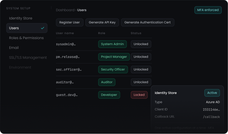The width and height of the screenshot is (228, 134).
Task: Toggle Unlocked status for sysadmin
Action: point(141,44)
